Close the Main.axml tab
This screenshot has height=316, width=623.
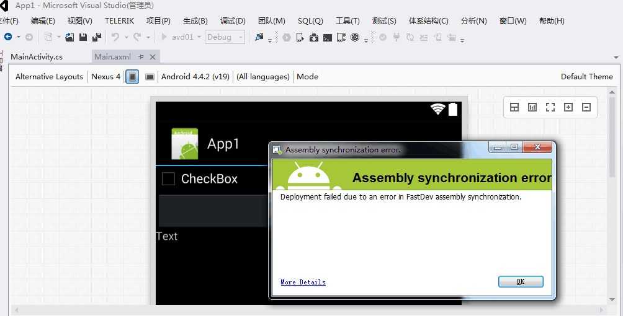[153, 57]
